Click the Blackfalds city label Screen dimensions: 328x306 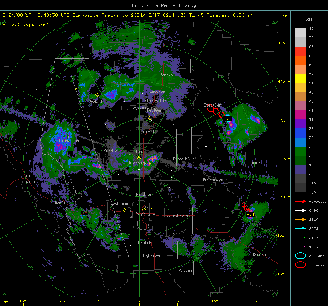coord(155,101)
